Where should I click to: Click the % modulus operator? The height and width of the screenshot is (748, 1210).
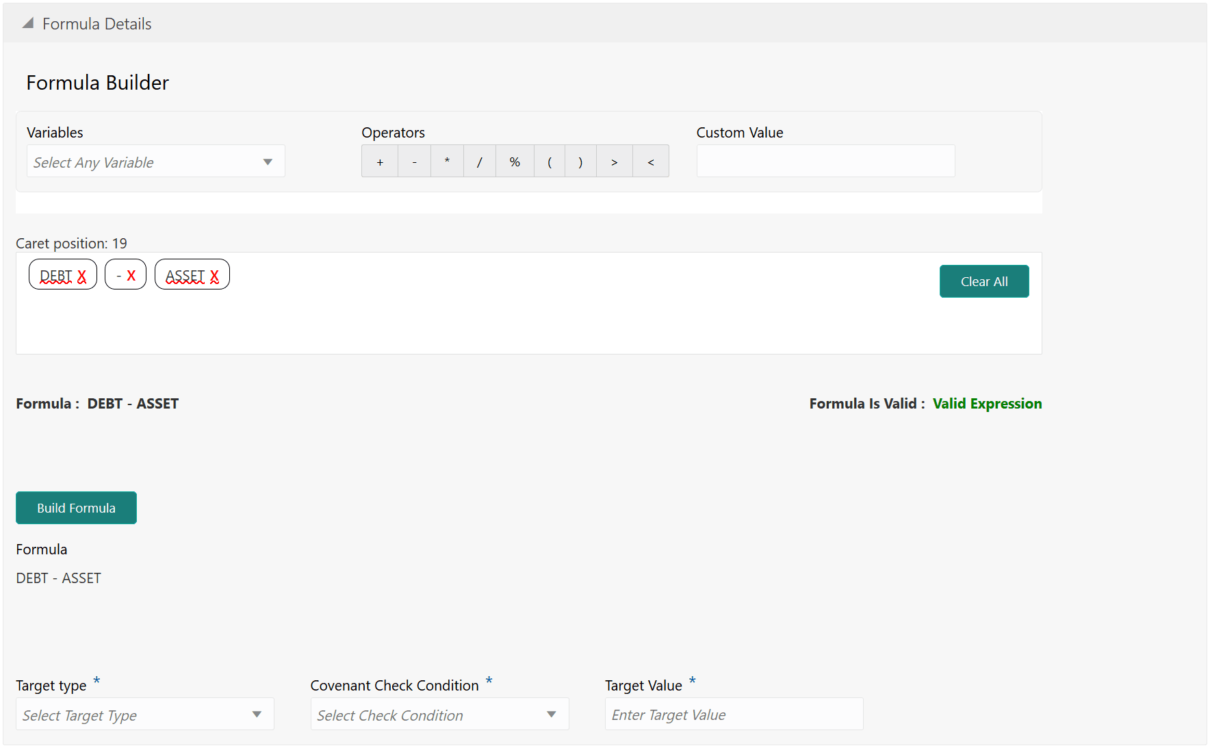point(515,161)
